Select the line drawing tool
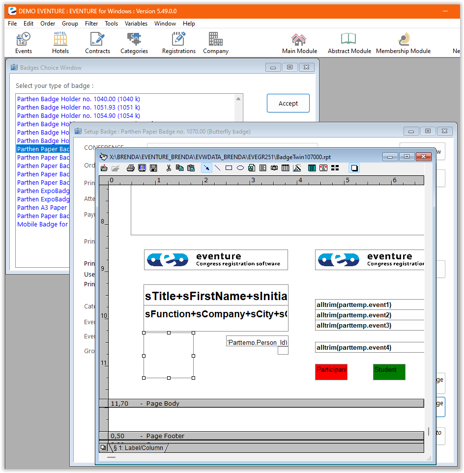Screen dimensions: 464x473 coord(217,168)
